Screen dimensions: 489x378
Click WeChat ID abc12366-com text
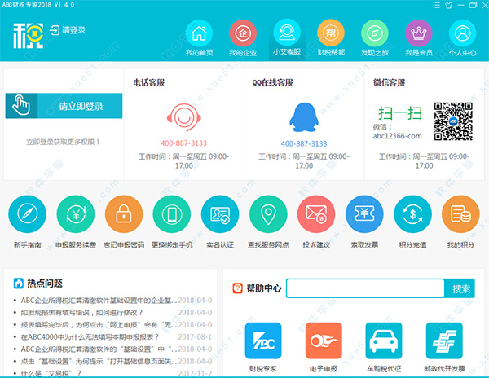(x=398, y=136)
